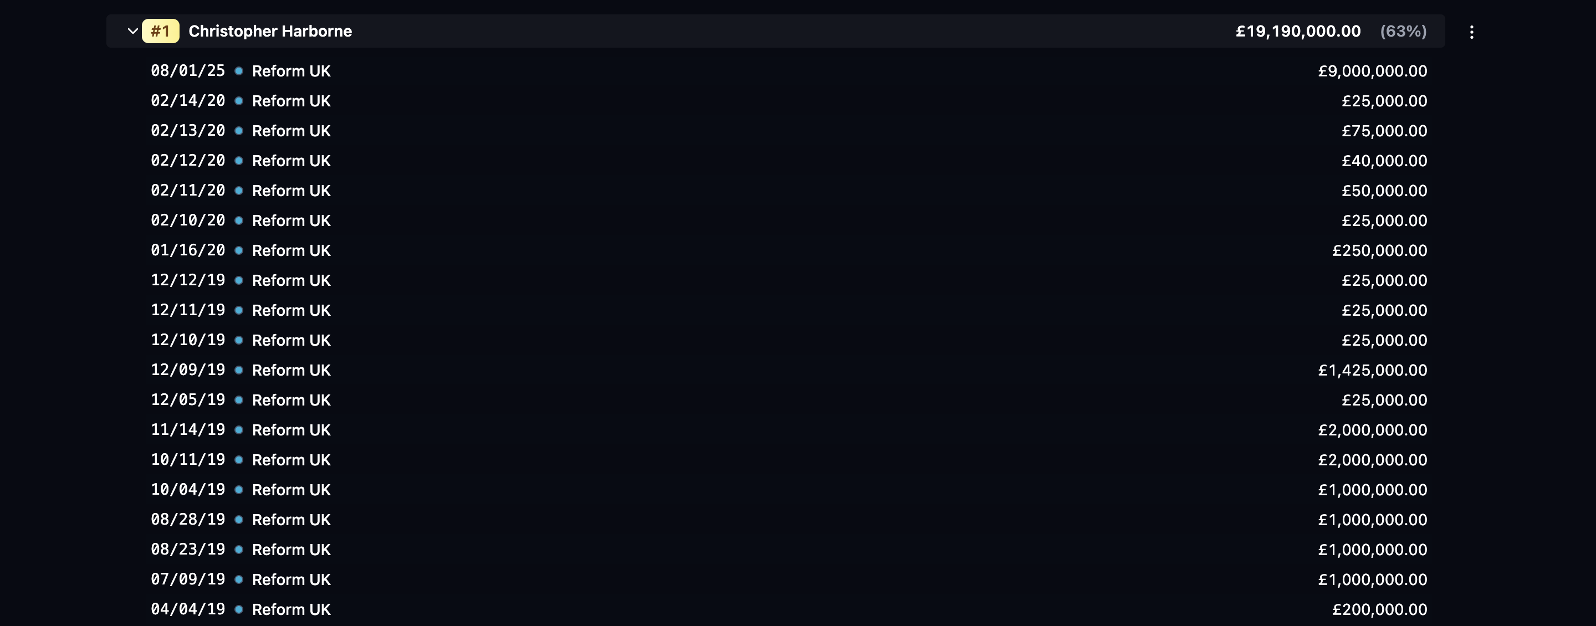
Task: Open Reform UK link on 08/01/25 row
Action: click(291, 71)
